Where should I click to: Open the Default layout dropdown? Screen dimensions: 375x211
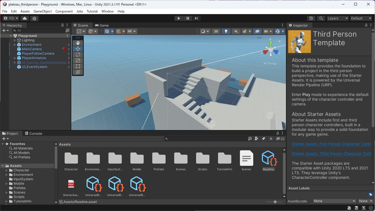click(361, 18)
